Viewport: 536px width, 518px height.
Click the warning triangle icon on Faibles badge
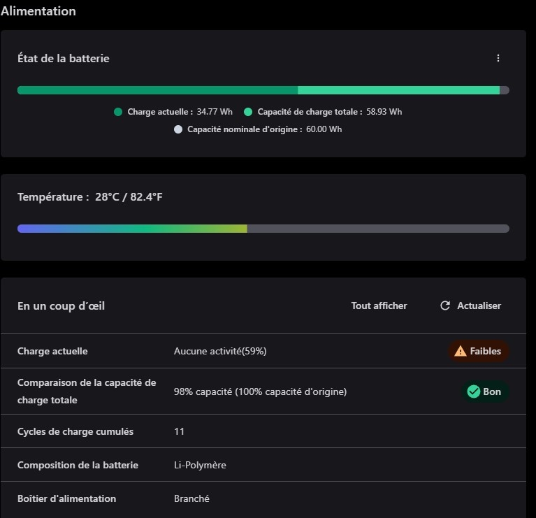pos(460,351)
